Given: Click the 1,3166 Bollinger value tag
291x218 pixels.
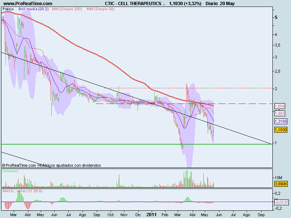Looking at the screenshot, I should tap(281, 121).
